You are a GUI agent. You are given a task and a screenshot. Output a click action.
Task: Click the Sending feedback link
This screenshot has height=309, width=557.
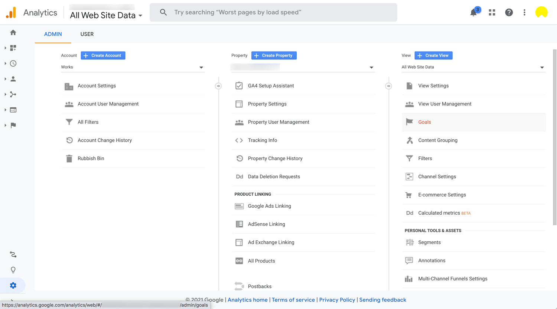pos(382,300)
